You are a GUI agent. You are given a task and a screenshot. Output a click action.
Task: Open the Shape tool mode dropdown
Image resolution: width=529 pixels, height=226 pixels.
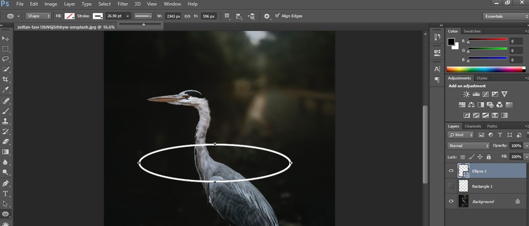click(38, 16)
